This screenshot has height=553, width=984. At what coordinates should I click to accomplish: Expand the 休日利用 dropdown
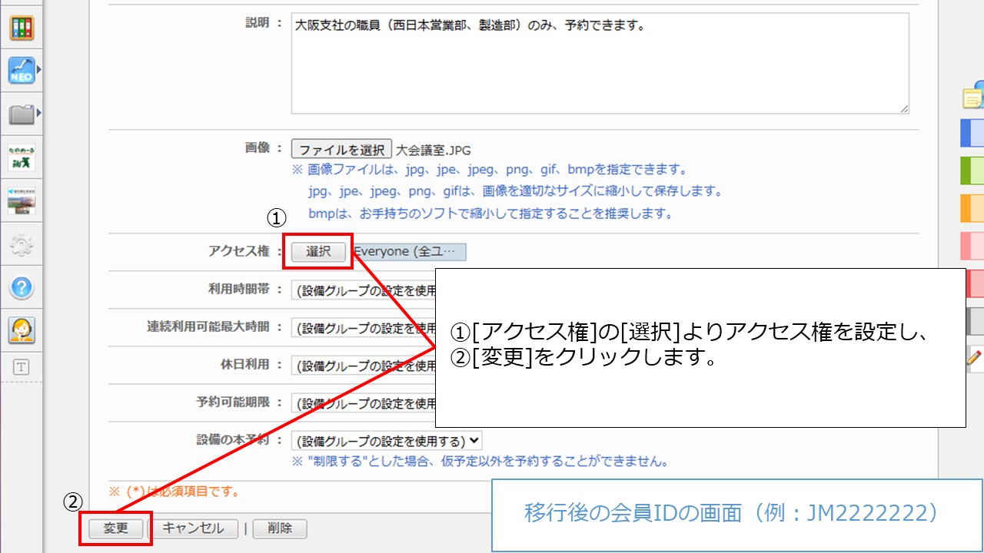pyautogui.click(x=363, y=366)
